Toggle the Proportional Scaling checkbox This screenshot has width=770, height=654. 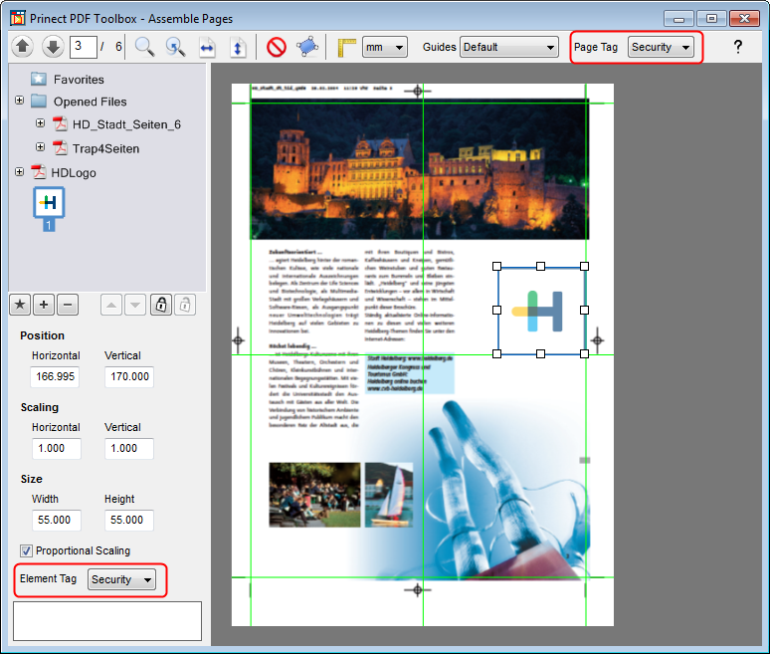point(26,550)
